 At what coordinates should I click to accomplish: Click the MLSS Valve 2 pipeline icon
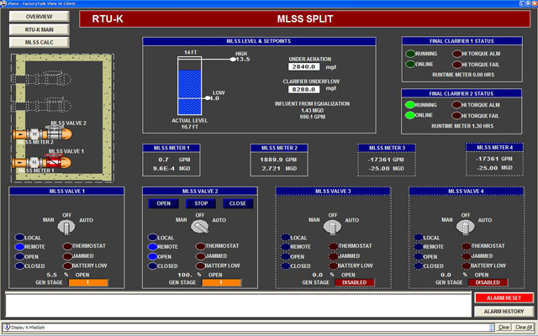tap(56, 133)
